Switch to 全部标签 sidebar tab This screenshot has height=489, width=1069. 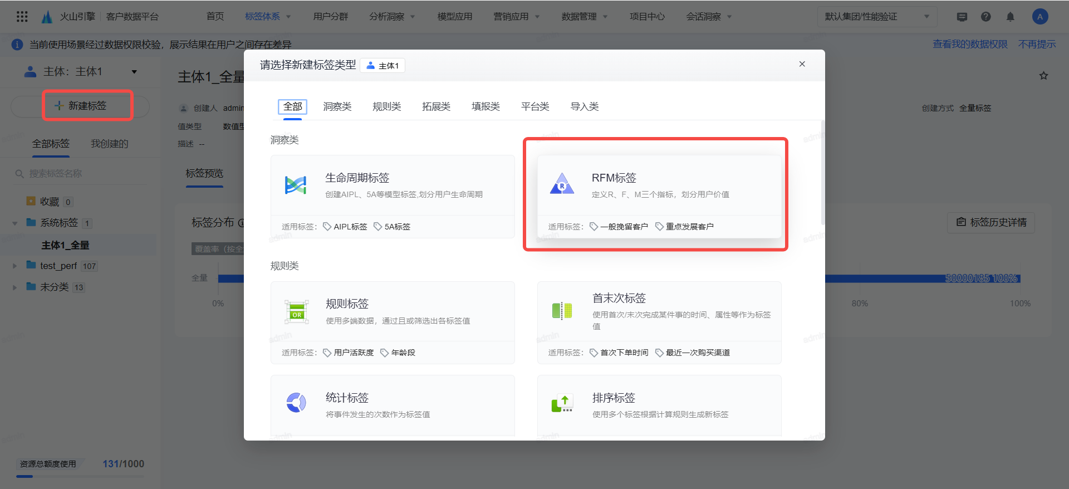click(x=51, y=144)
